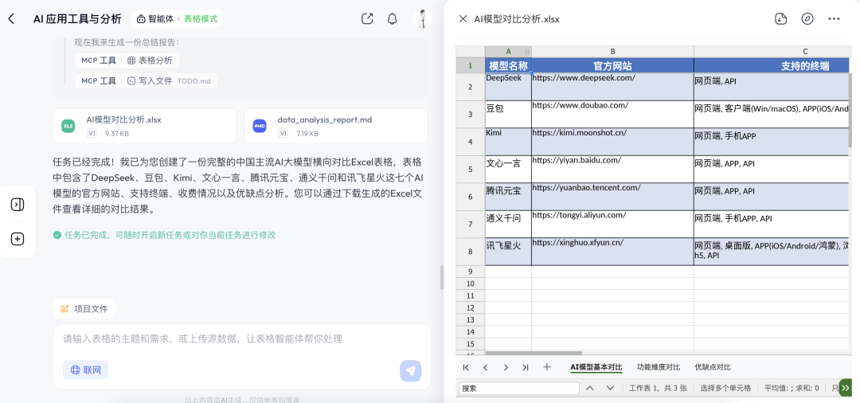Click the 选择多个单元格 status entry
The width and height of the screenshot is (860, 403).
725,388
